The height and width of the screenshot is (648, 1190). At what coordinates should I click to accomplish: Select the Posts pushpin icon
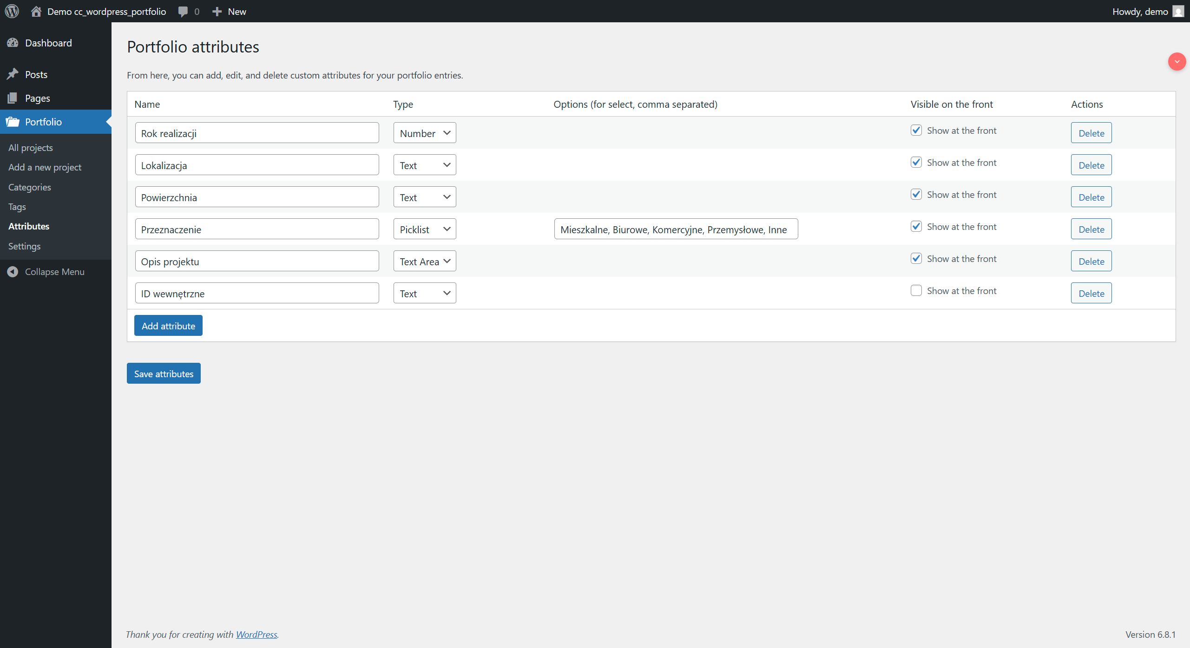(13, 74)
